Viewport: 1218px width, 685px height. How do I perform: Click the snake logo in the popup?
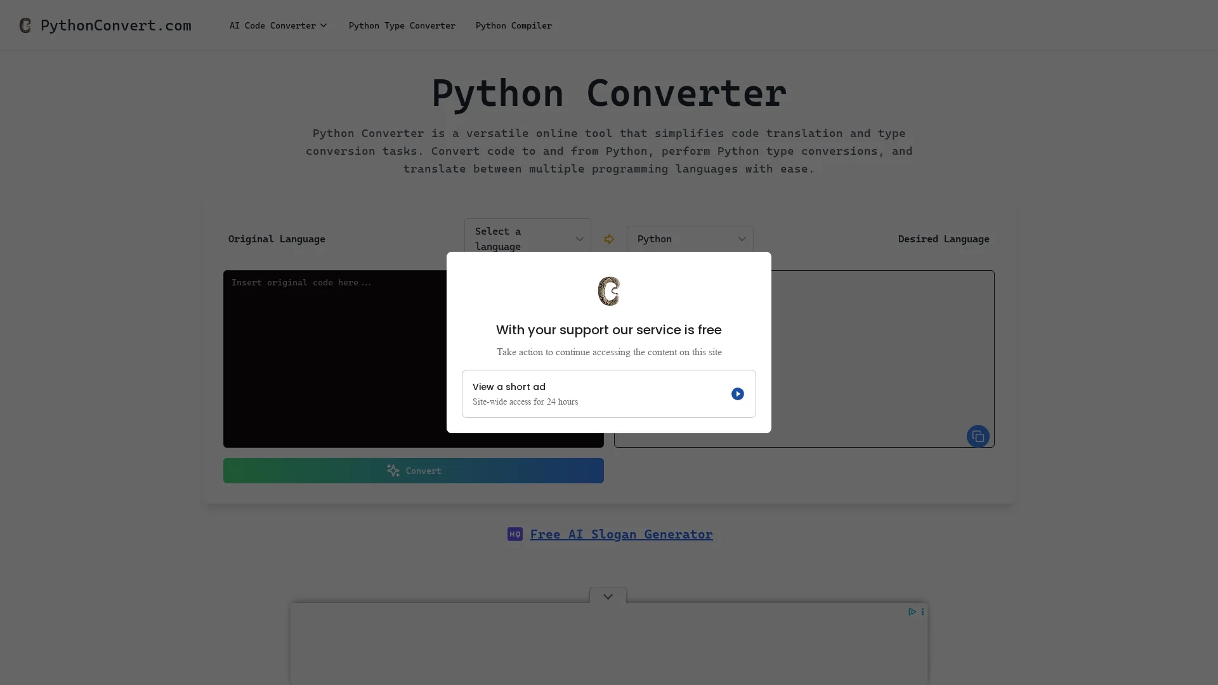tap(608, 291)
